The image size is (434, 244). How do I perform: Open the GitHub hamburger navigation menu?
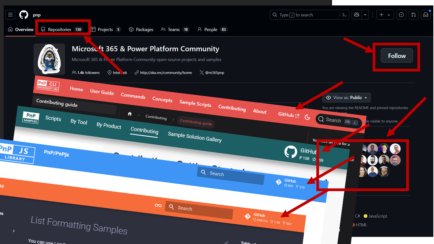tap(10, 15)
